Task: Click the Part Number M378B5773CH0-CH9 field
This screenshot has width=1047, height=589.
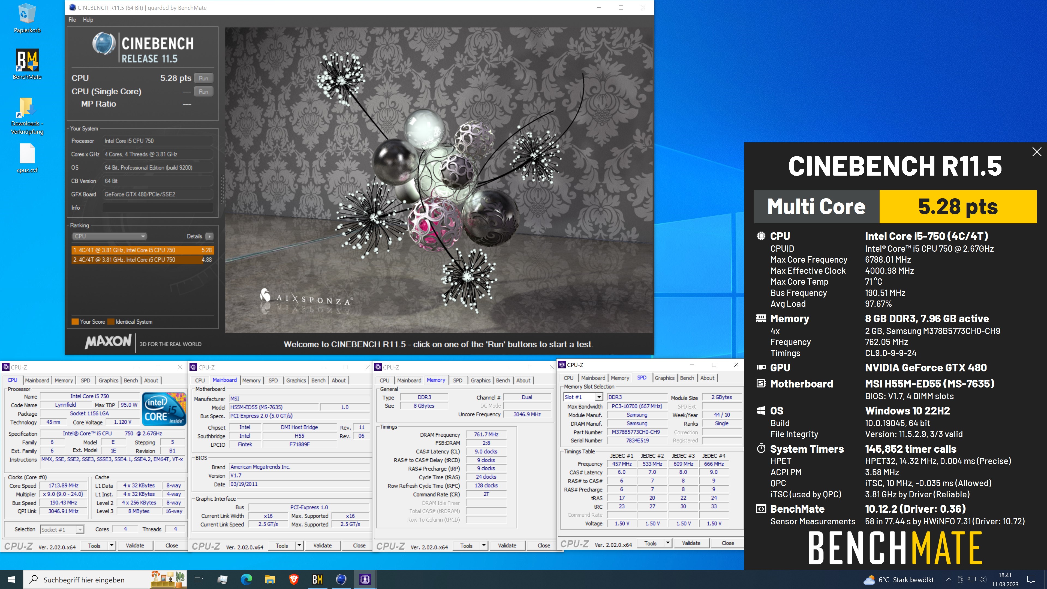Action: tap(636, 432)
